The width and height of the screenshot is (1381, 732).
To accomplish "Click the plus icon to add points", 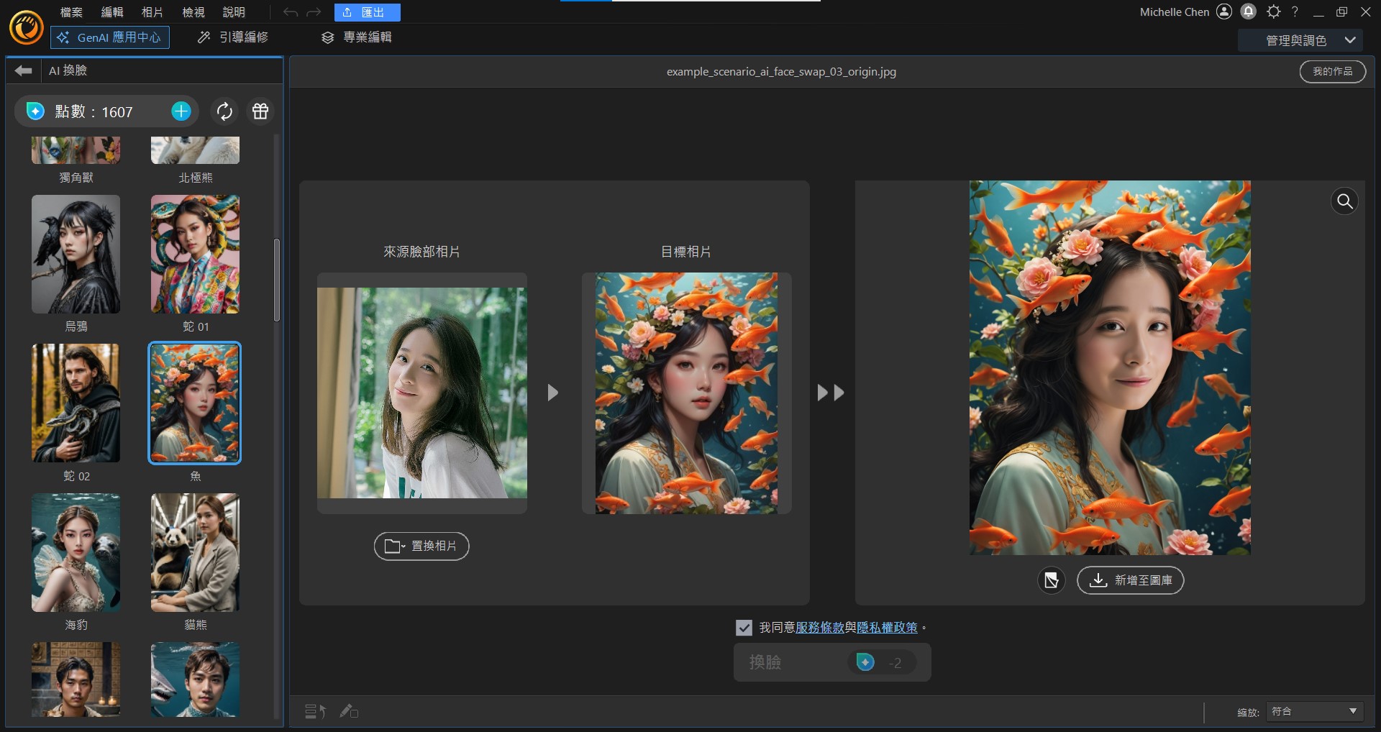I will 181,111.
